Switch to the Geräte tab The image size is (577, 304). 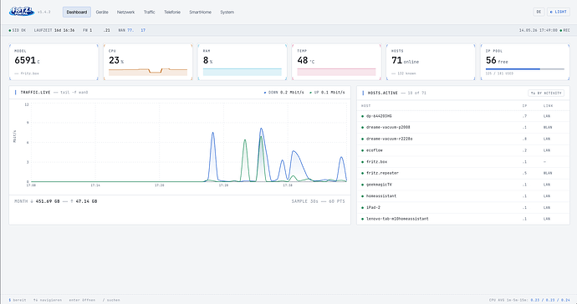click(102, 13)
